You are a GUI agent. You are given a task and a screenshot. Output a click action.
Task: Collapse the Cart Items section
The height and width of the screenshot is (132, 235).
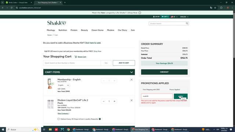tap(131, 72)
